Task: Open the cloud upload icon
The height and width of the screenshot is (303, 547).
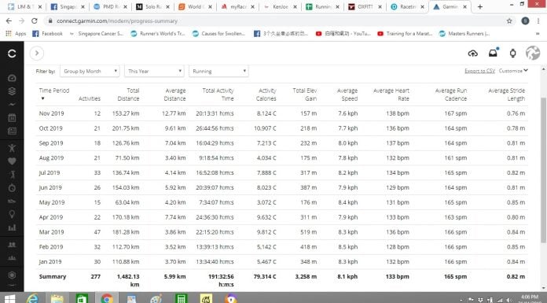Action: pos(472,54)
